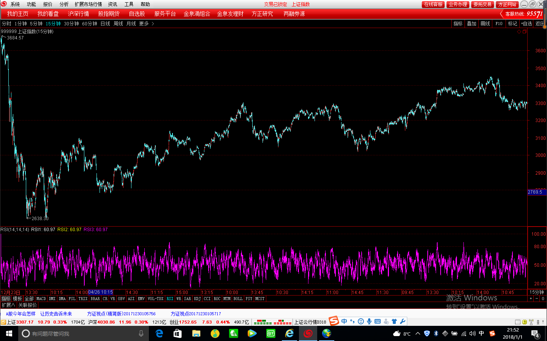Select the 月线 monthly timeframe

[x=131, y=23]
